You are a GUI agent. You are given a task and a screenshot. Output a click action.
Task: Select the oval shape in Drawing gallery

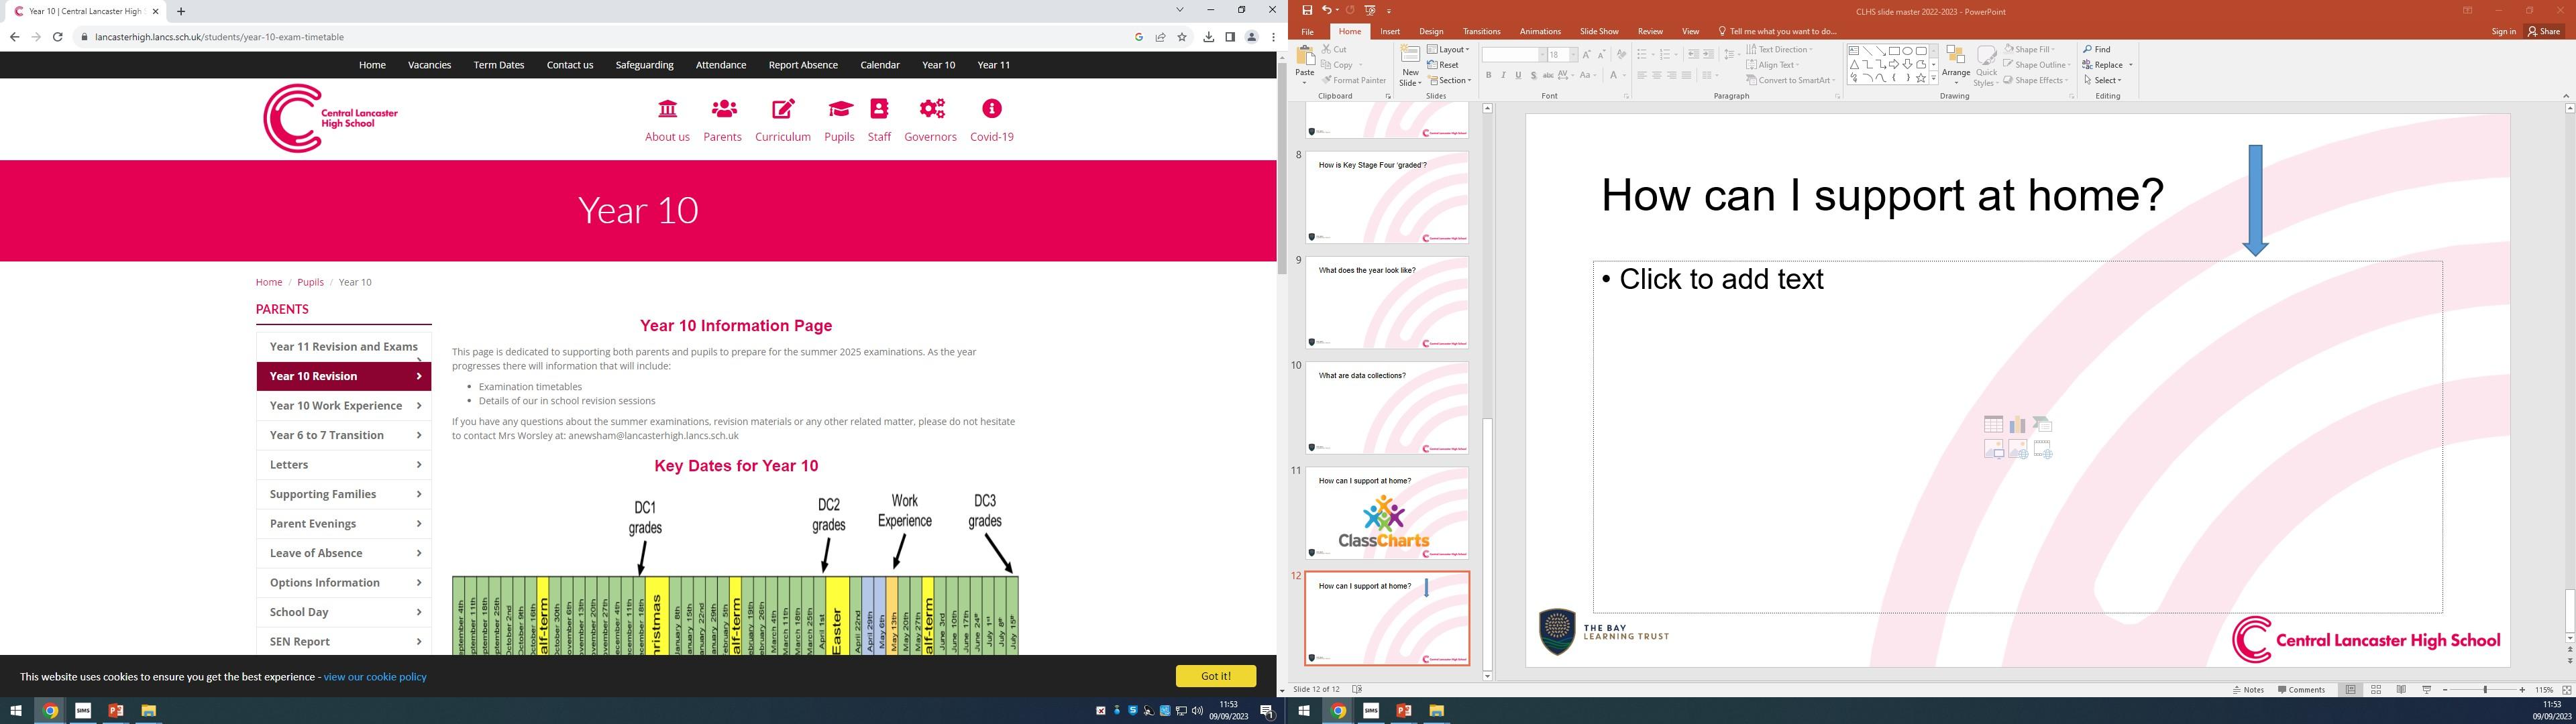1907,51
